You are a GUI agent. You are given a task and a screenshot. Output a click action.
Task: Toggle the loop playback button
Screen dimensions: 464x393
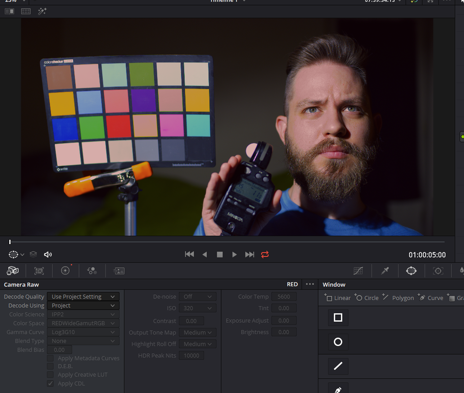pyautogui.click(x=265, y=254)
